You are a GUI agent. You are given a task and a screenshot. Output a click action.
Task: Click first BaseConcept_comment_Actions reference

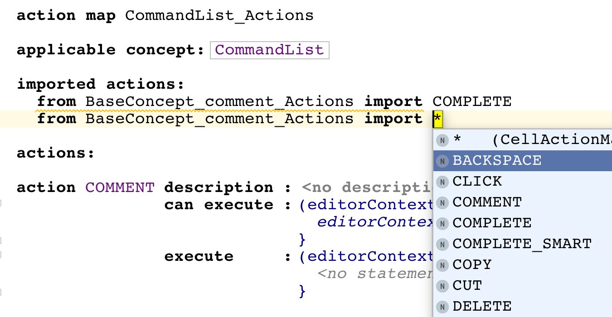[219, 101]
